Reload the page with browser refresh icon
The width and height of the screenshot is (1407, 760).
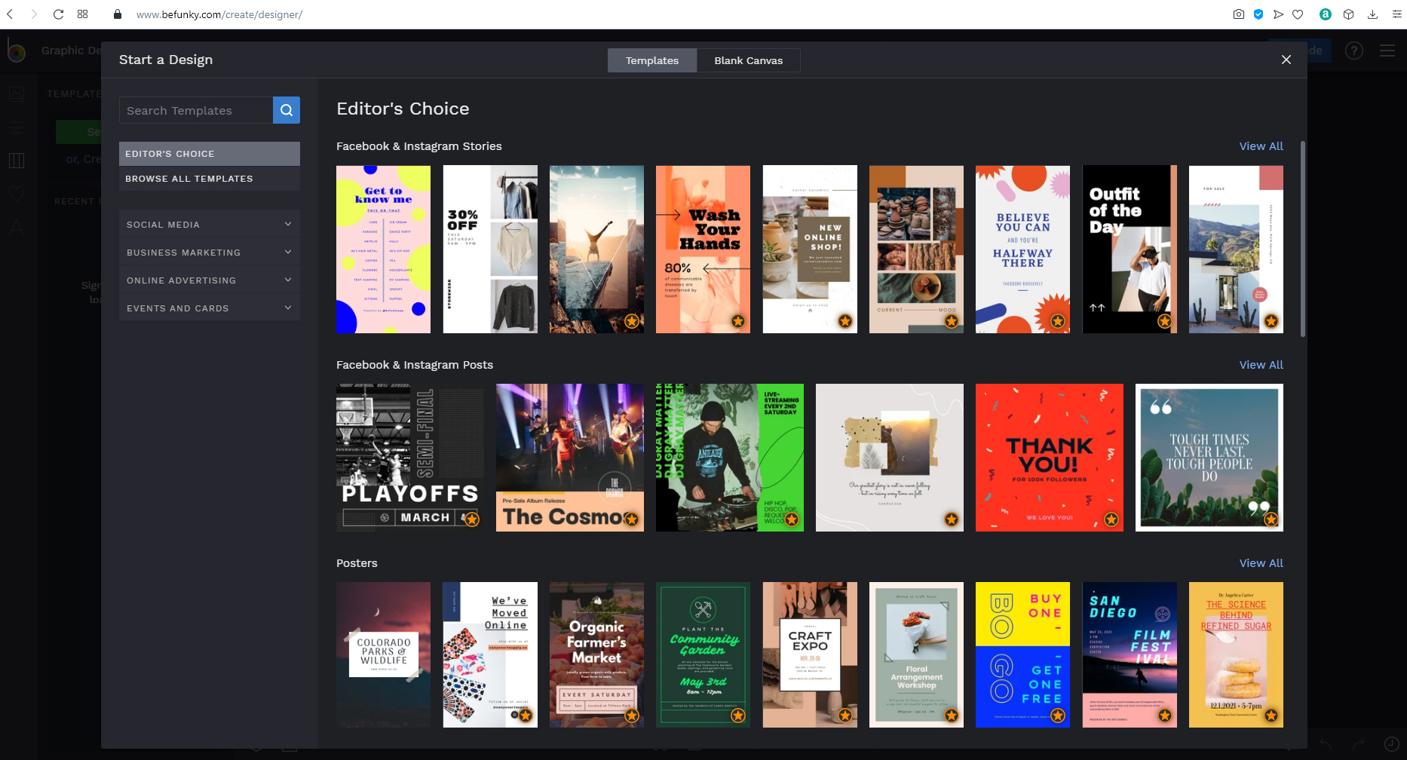point(58,14)
